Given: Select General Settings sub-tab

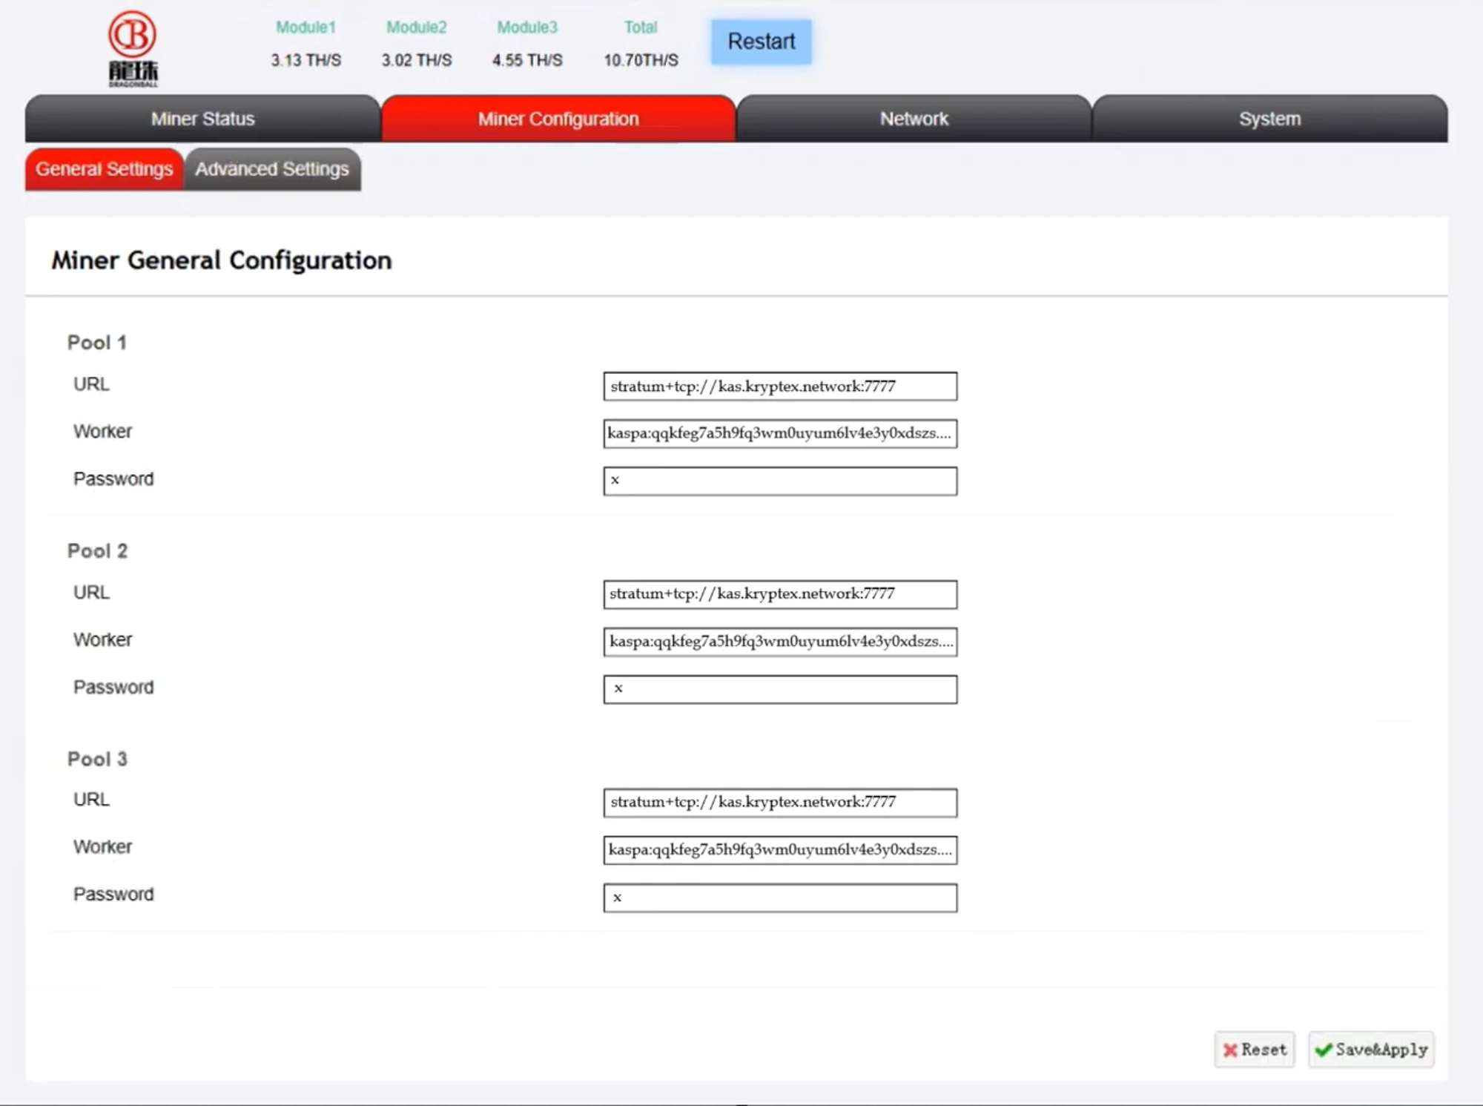Looking at the screenshot, I should [x=104, y=169].
